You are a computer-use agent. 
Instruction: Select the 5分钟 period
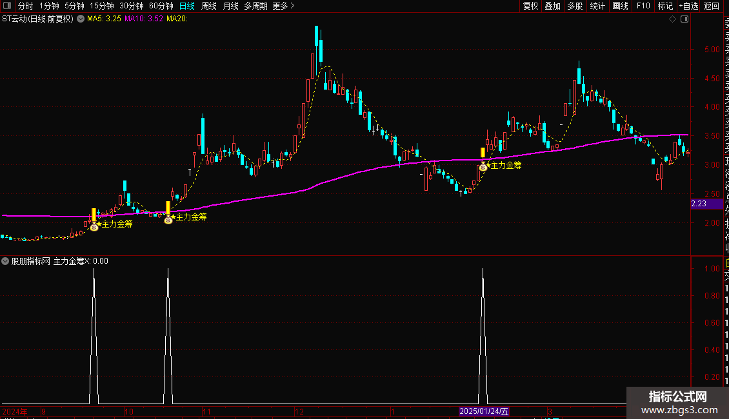click(74, 6)
